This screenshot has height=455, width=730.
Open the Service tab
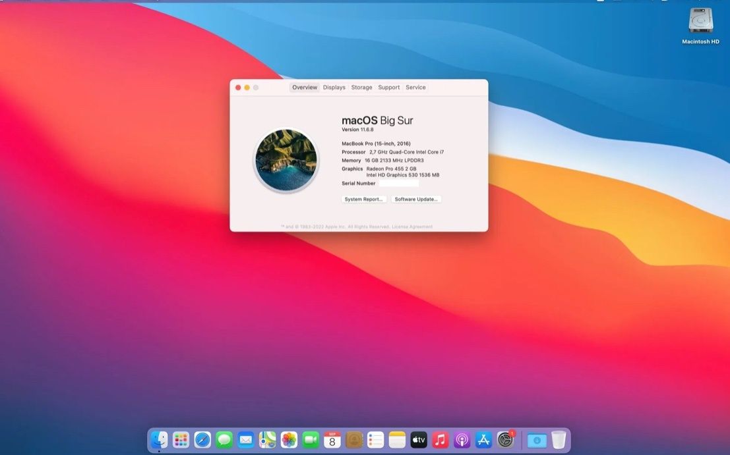(x=415, y=88)
